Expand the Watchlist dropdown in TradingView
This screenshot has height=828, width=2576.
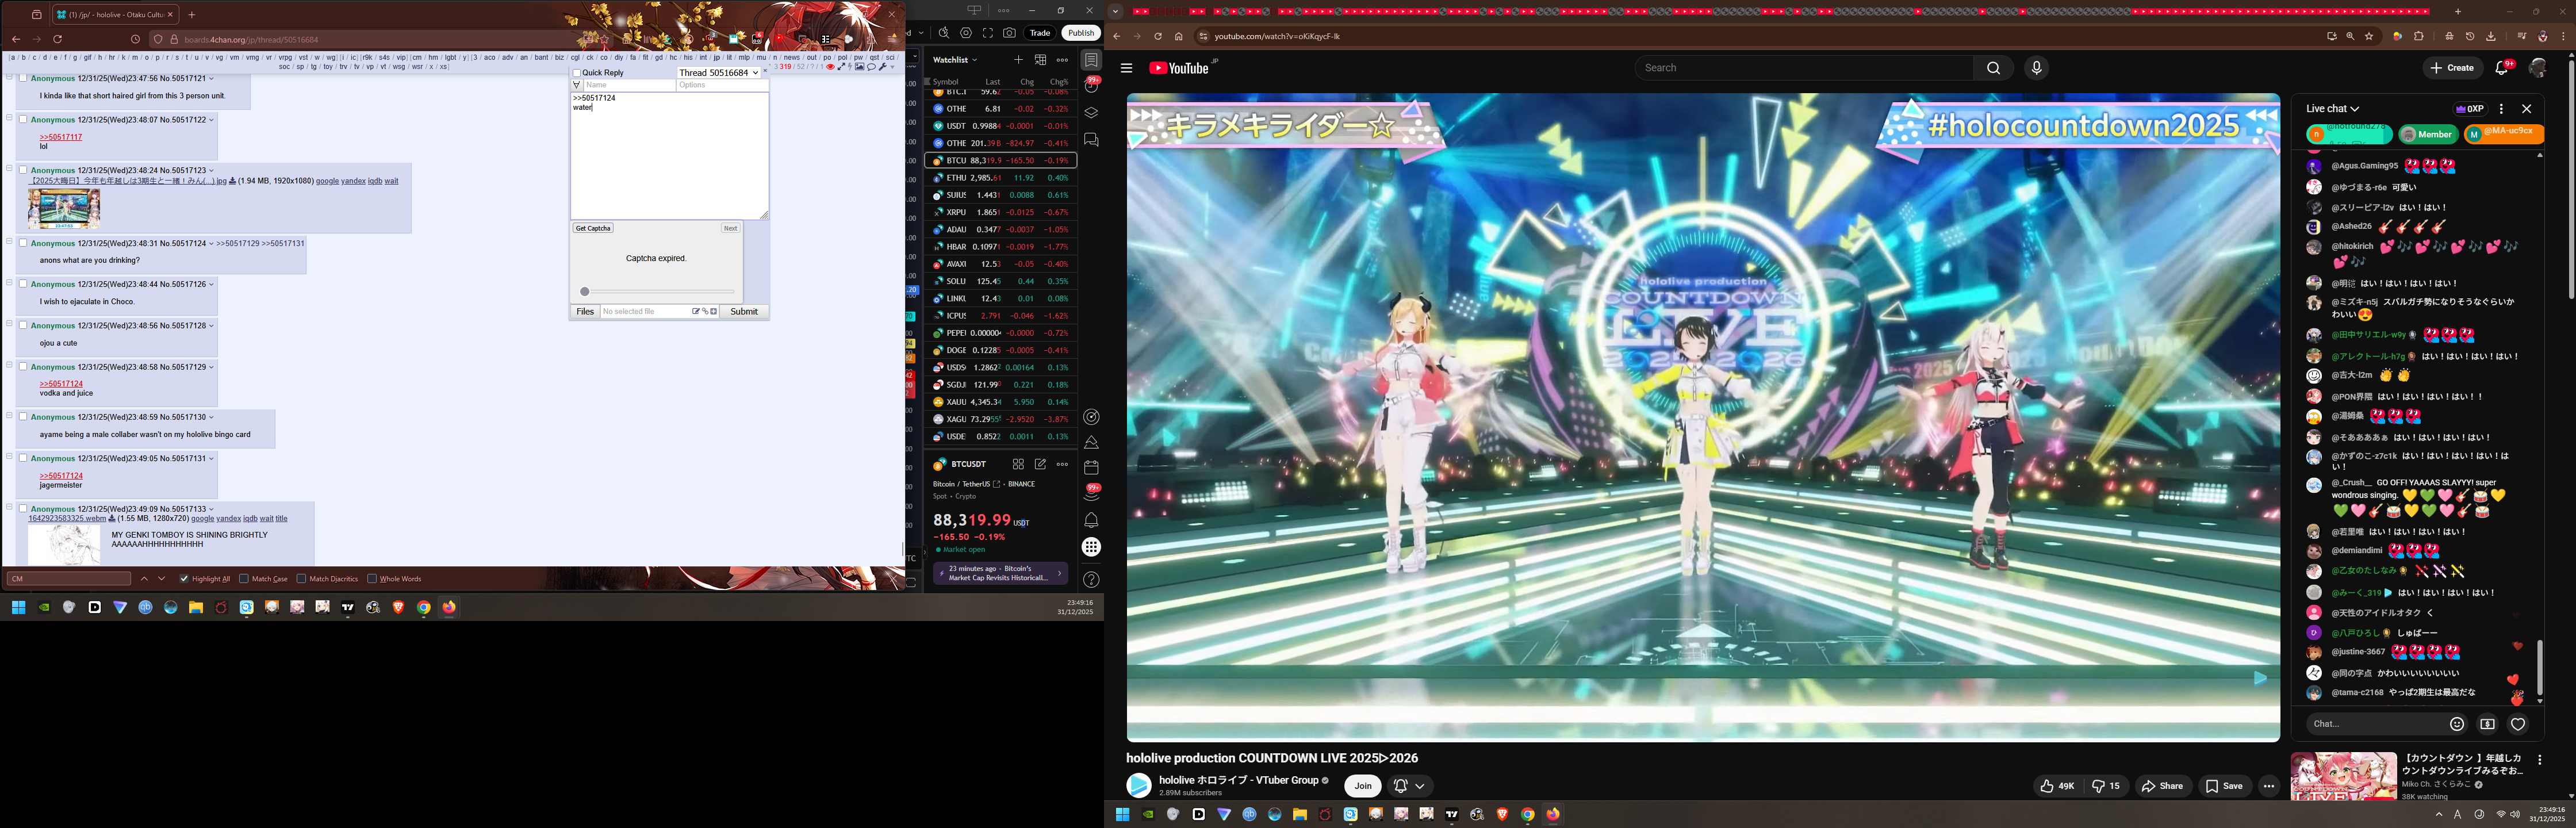click(955, 60)
